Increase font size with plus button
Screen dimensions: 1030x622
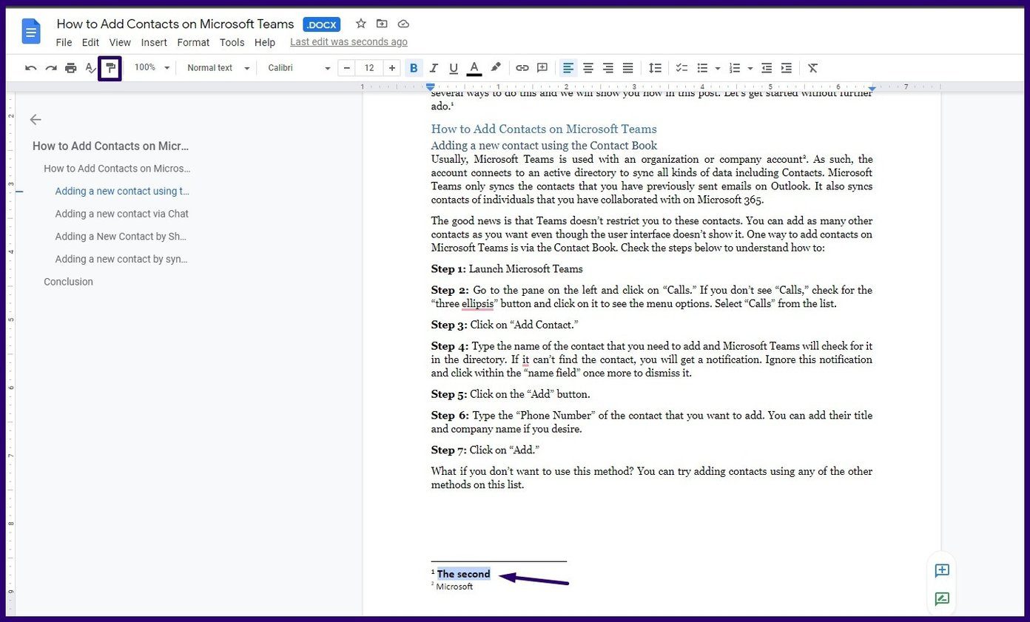click(x=392, y=68)
